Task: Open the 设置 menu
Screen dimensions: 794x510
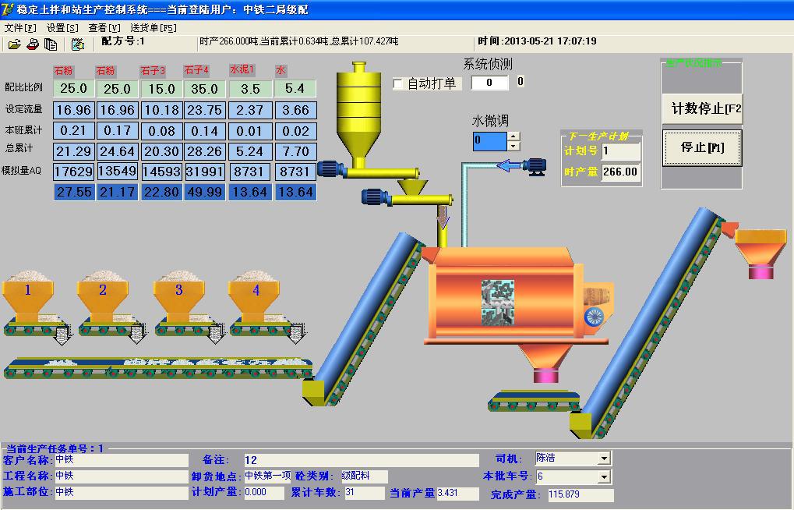Action: (62, 27)
